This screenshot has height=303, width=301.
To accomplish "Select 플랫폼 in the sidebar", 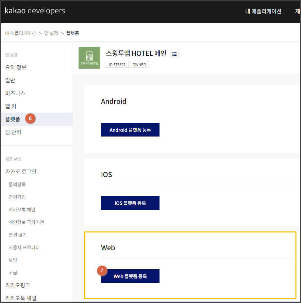I will click(13, 119).
